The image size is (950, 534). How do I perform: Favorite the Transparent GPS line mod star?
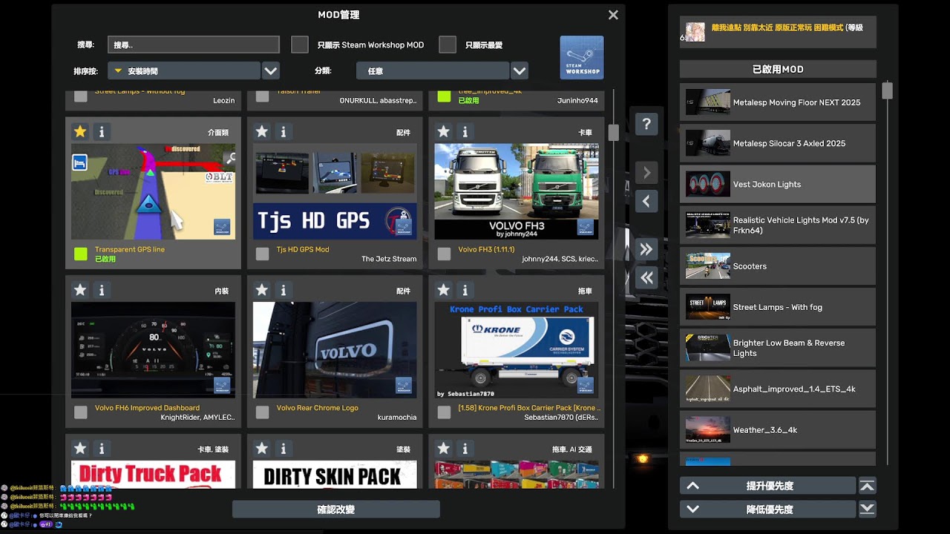(x=80, y=132)
